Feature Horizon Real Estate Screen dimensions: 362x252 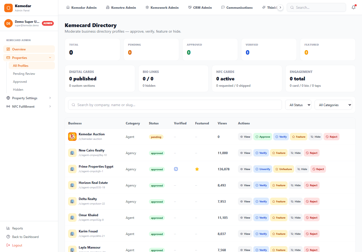(279, 185)
